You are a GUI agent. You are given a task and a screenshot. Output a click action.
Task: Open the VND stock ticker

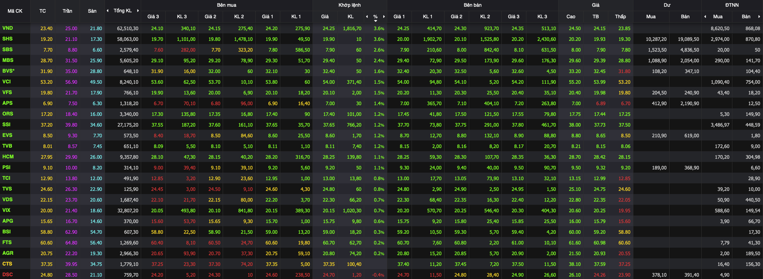(8, 28)
